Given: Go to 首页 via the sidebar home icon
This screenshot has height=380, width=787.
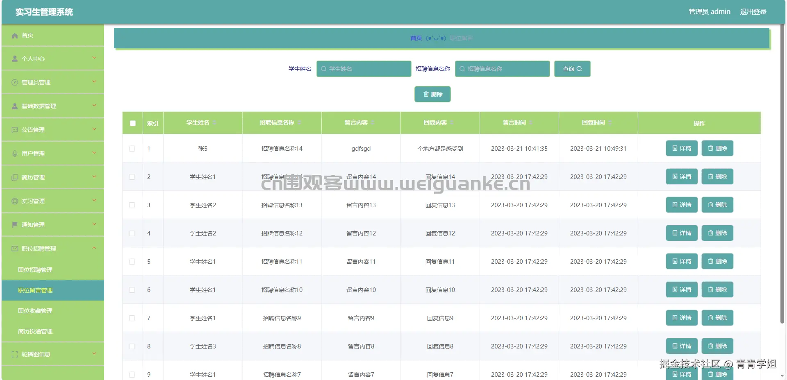Looking at the screenshot, I should tap(15, 36).
